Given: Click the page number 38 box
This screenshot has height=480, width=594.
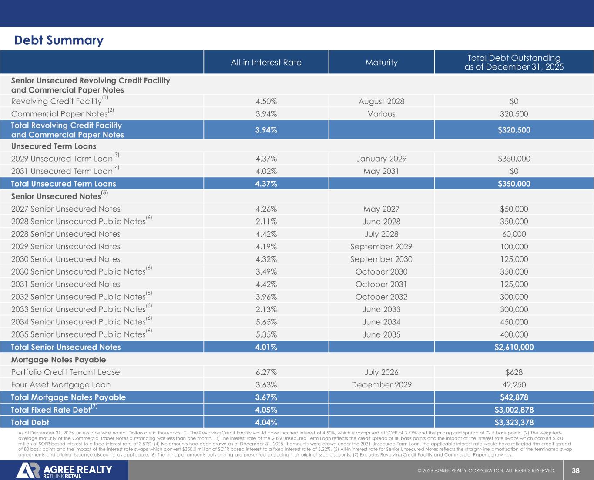Looking at the screenshot, I should point(575,470).
